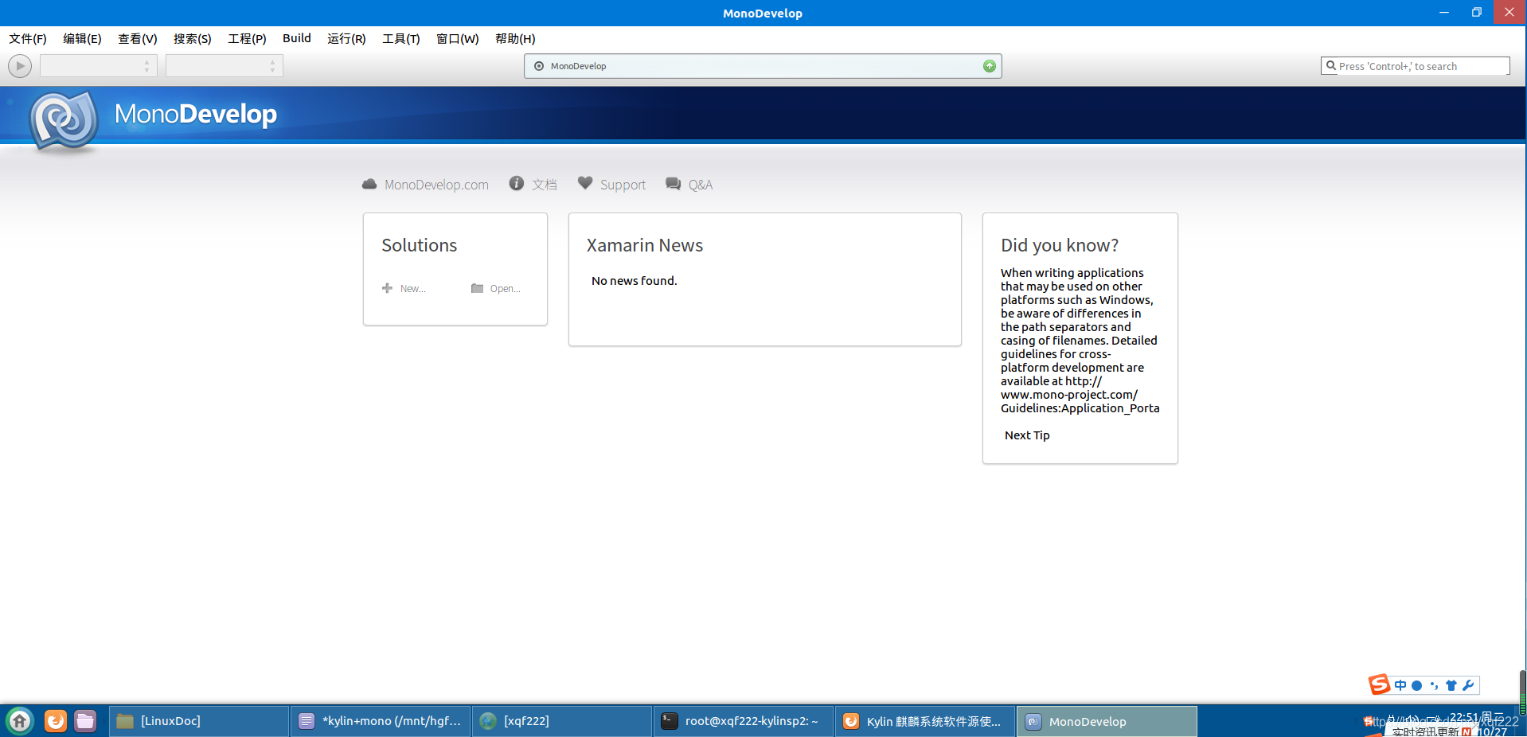Click the folder icon for Open solution
Image resolution: width=1527 pixels, height=737 pixels.
(x=477, y=288)
